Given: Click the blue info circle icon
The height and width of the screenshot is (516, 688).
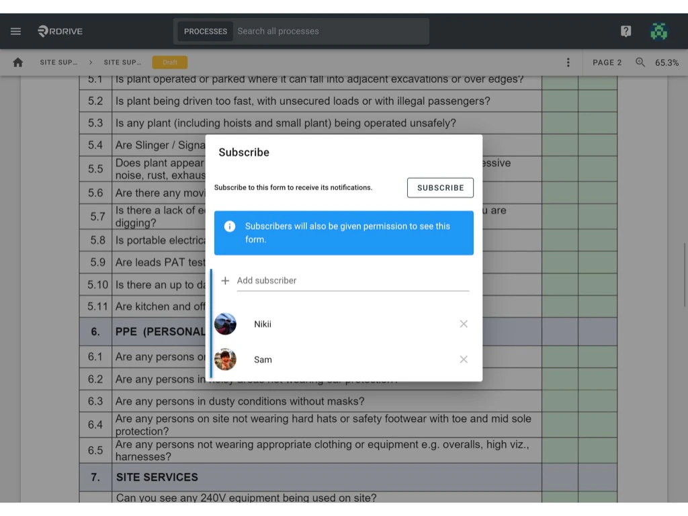Looking at the screenshot, I should [x=230, y=226].
